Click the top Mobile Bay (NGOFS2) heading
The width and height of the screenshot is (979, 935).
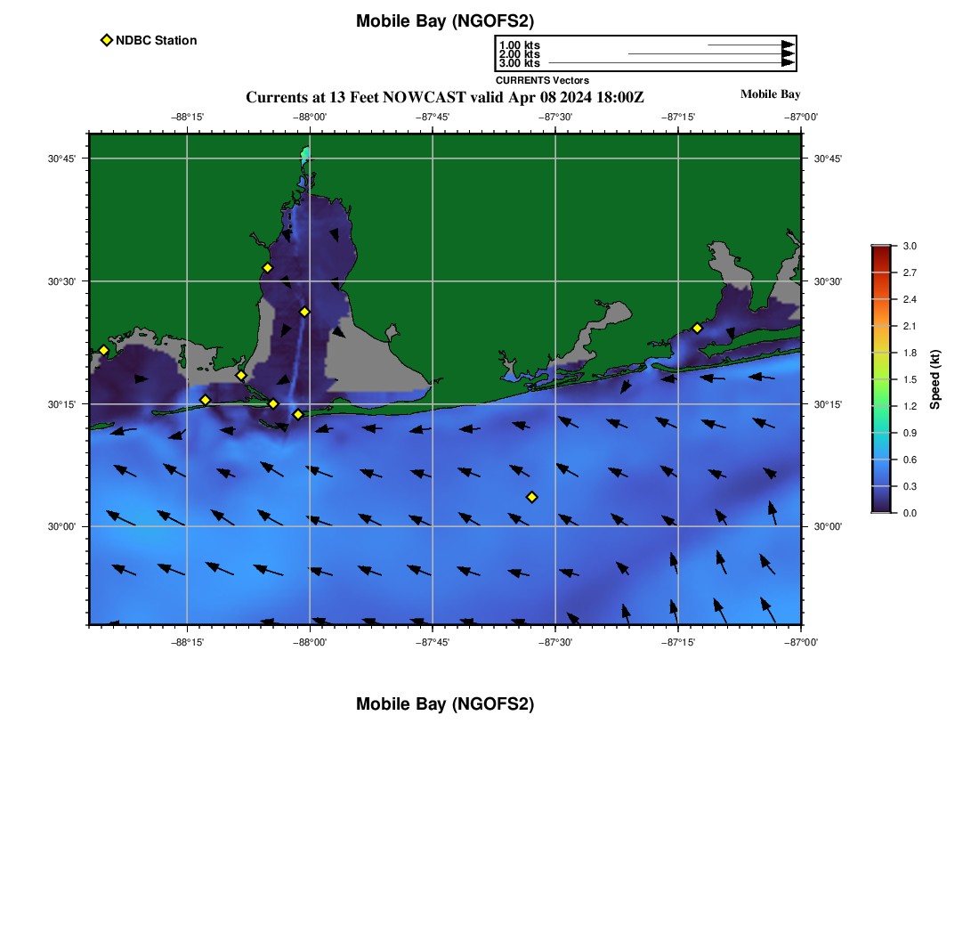pos(445,21)
